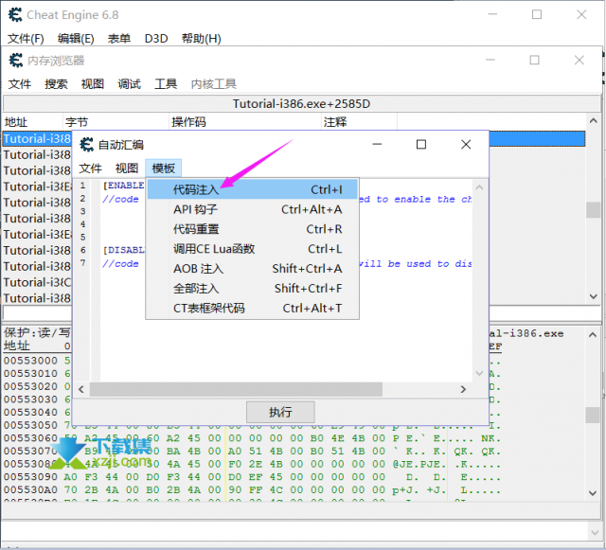Maximize the Auto Assemble dialog
606x550 pixels.
(x=421, y=145)
